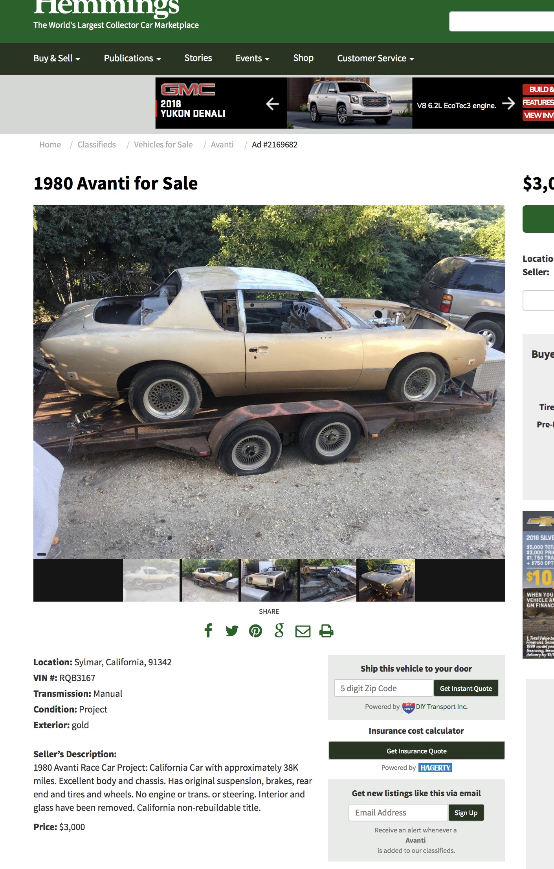The height and width of the screenshot is (869, 554).
Task: Open the Events dropdown
Action: point(252,58)
